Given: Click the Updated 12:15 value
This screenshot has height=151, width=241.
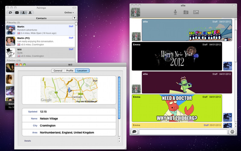Looking at the screenshot, I should [43, 112].
